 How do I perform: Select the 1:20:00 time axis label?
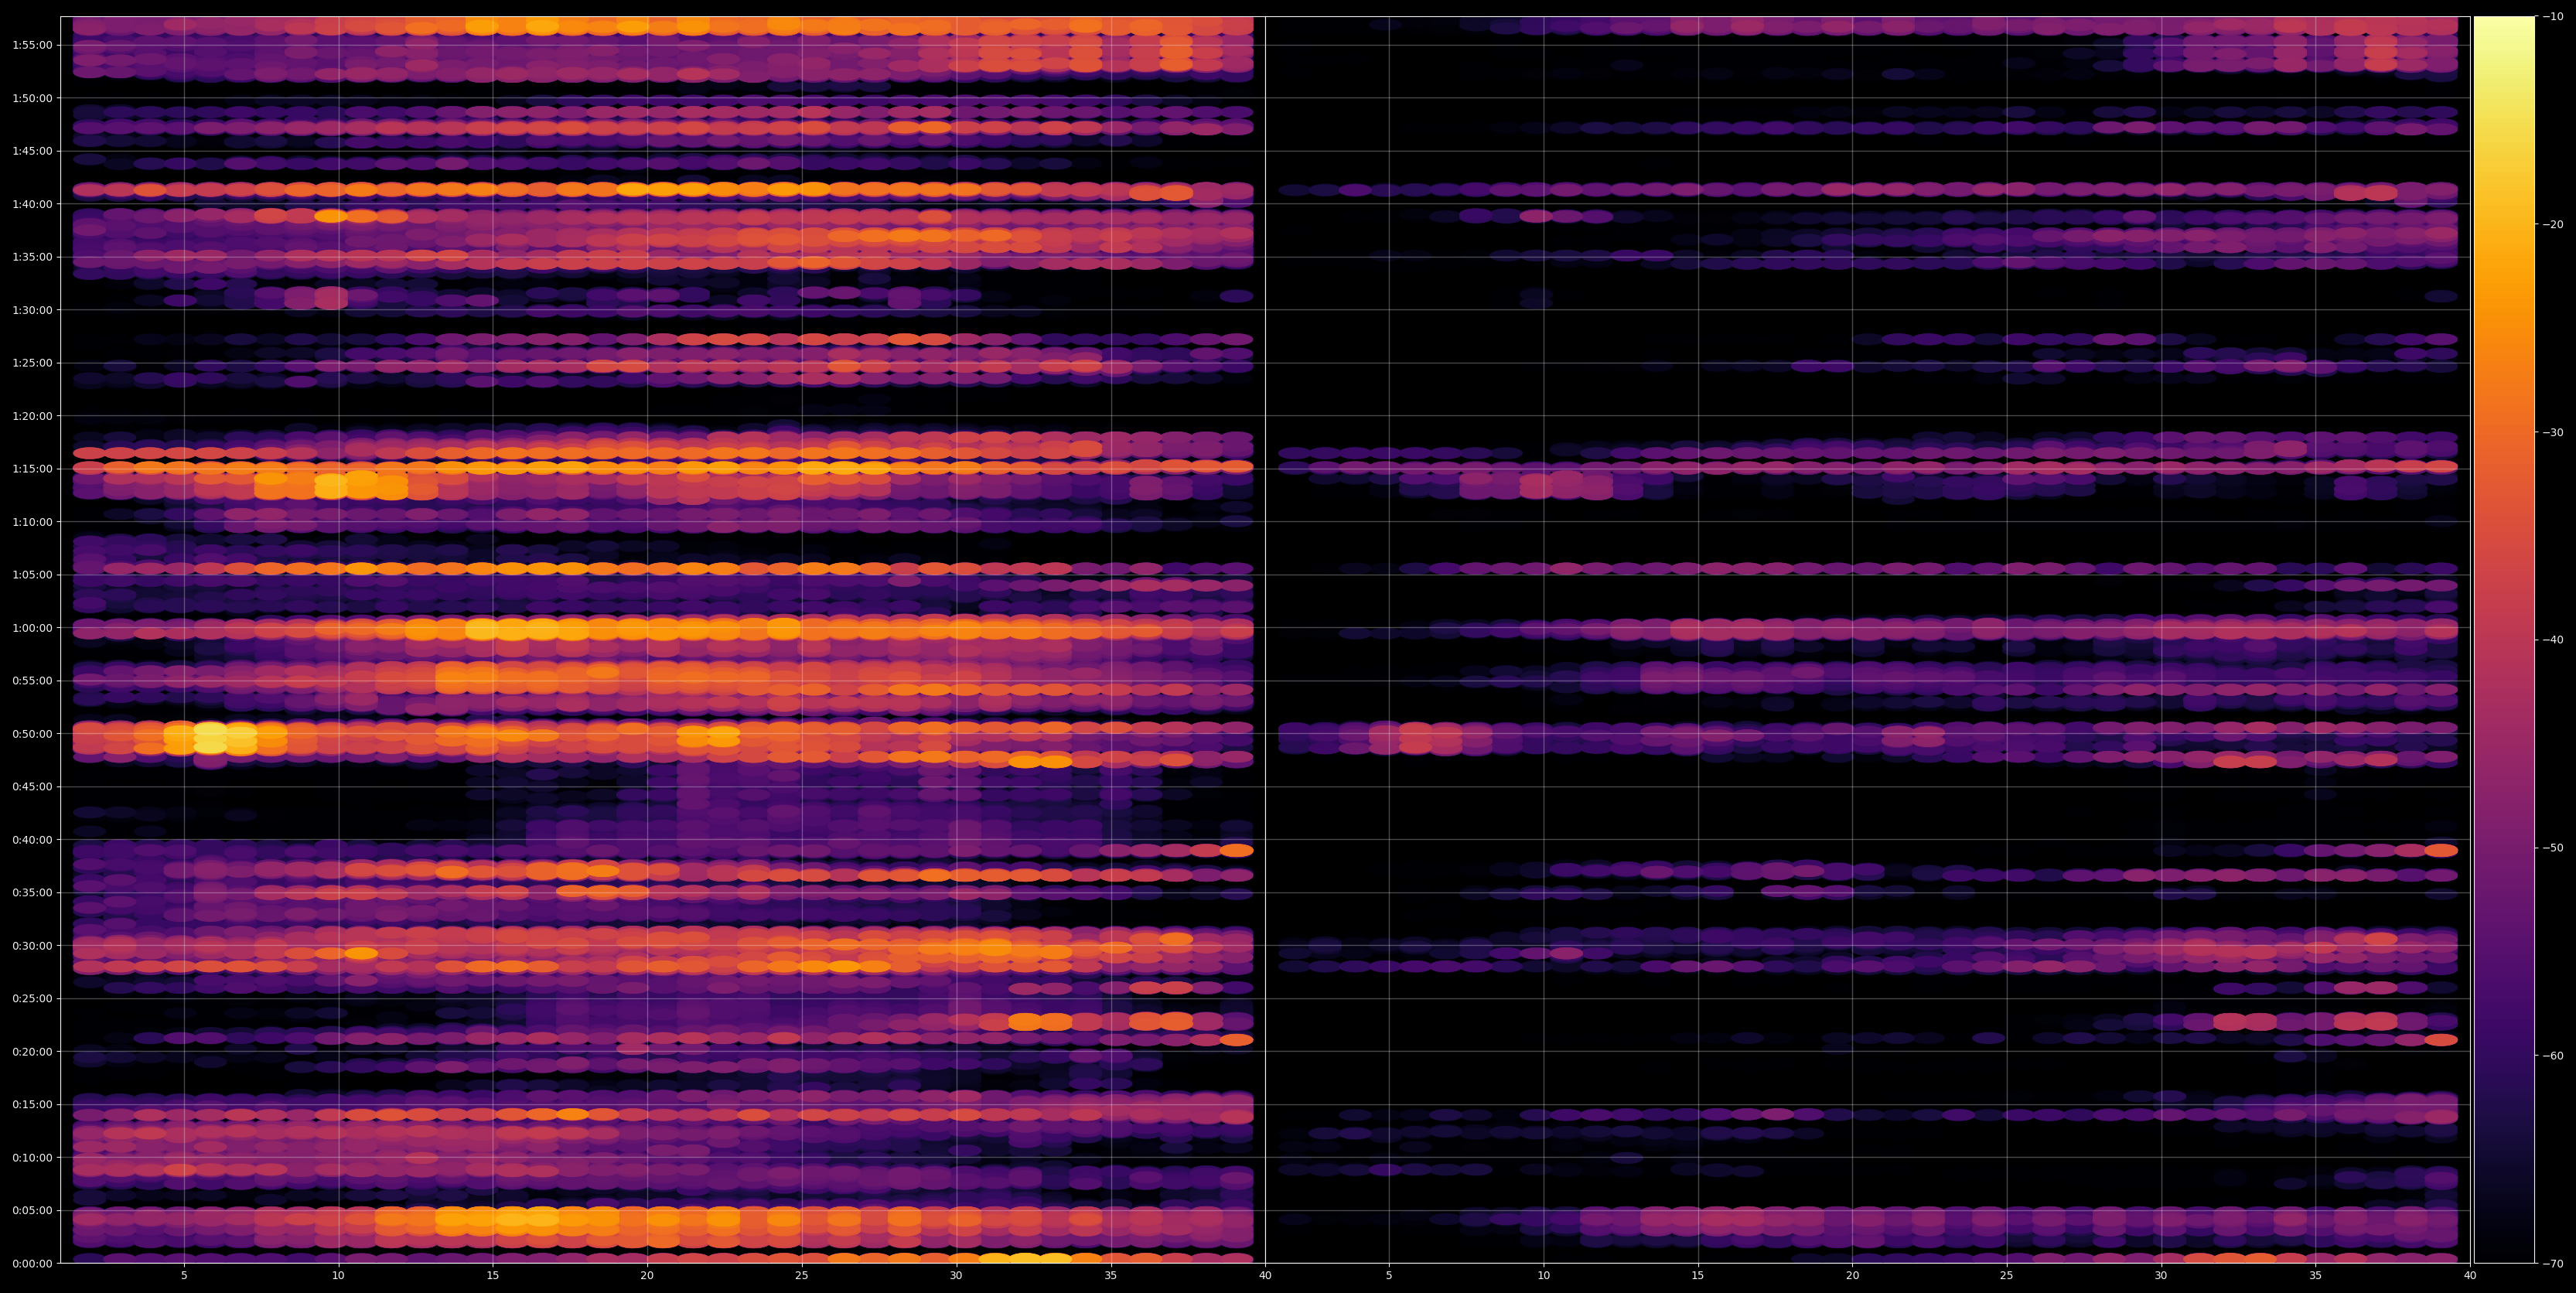tap(32, 415)
